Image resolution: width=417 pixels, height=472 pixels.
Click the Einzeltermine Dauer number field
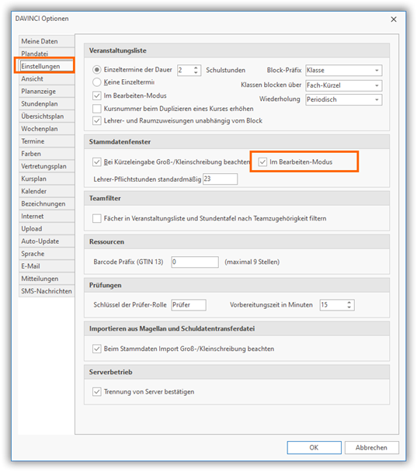click(185, 71)
